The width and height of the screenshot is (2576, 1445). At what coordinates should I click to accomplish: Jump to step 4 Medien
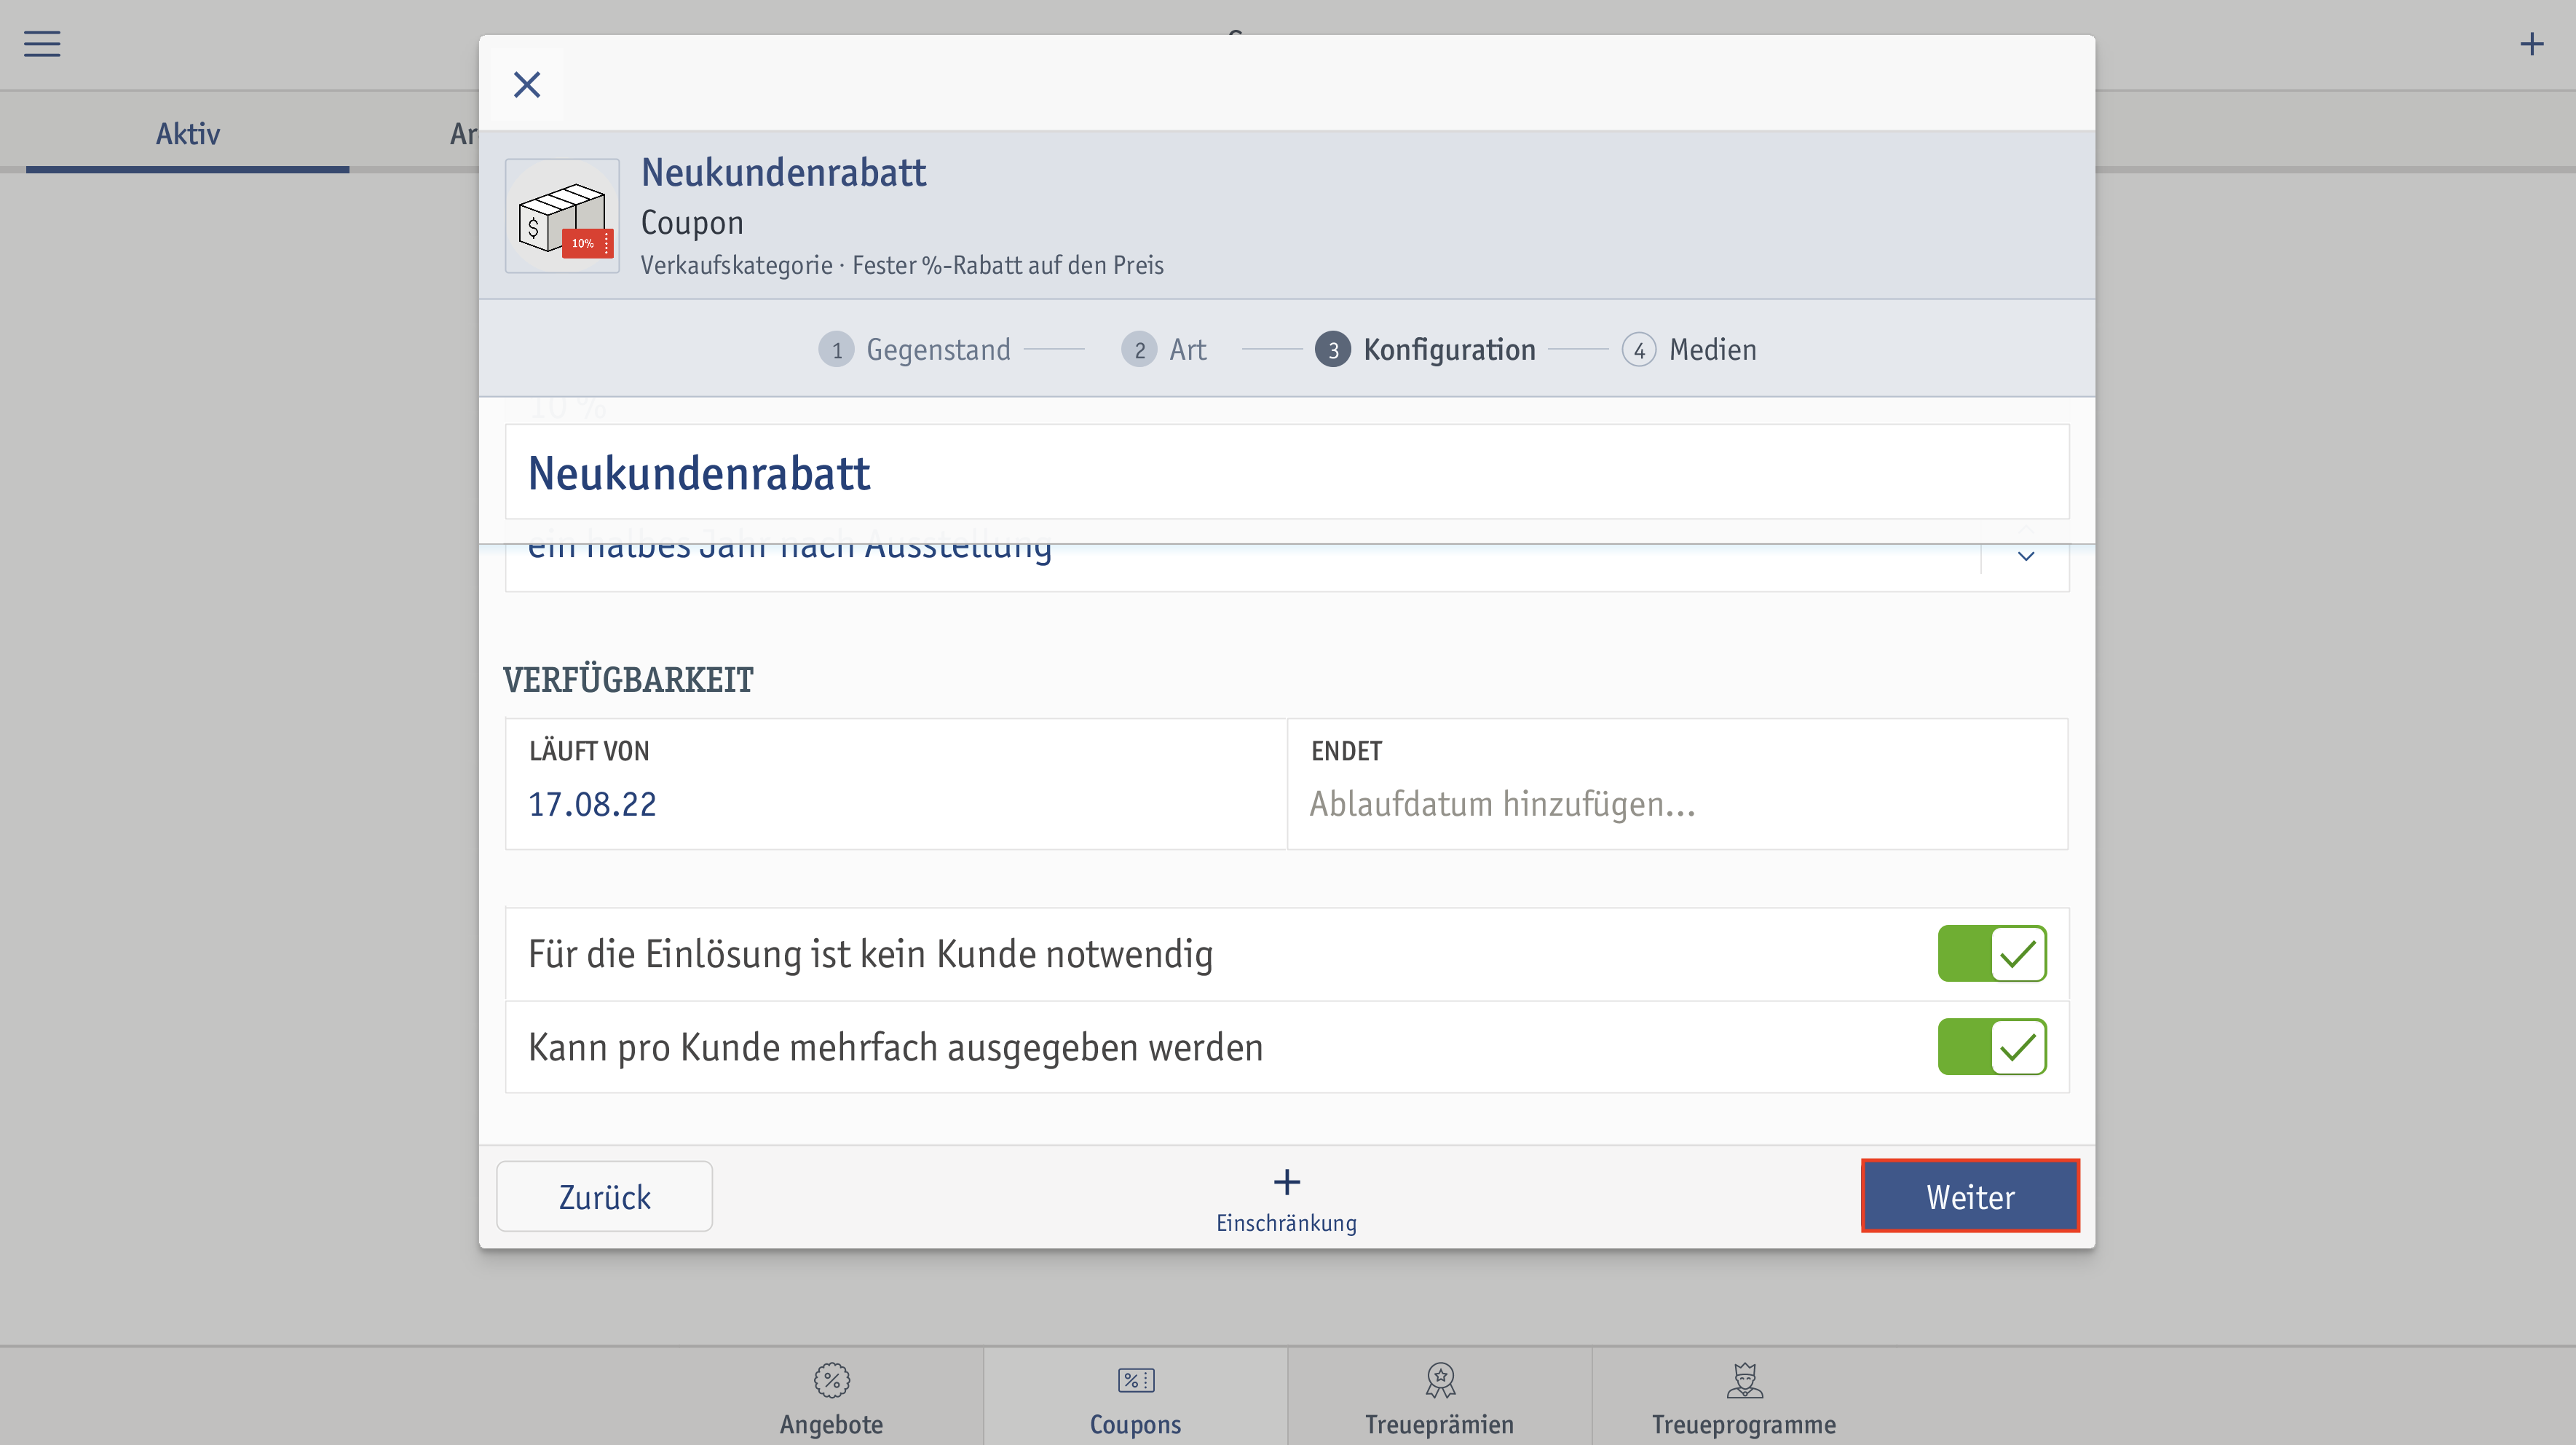[x=1689, y=349]
